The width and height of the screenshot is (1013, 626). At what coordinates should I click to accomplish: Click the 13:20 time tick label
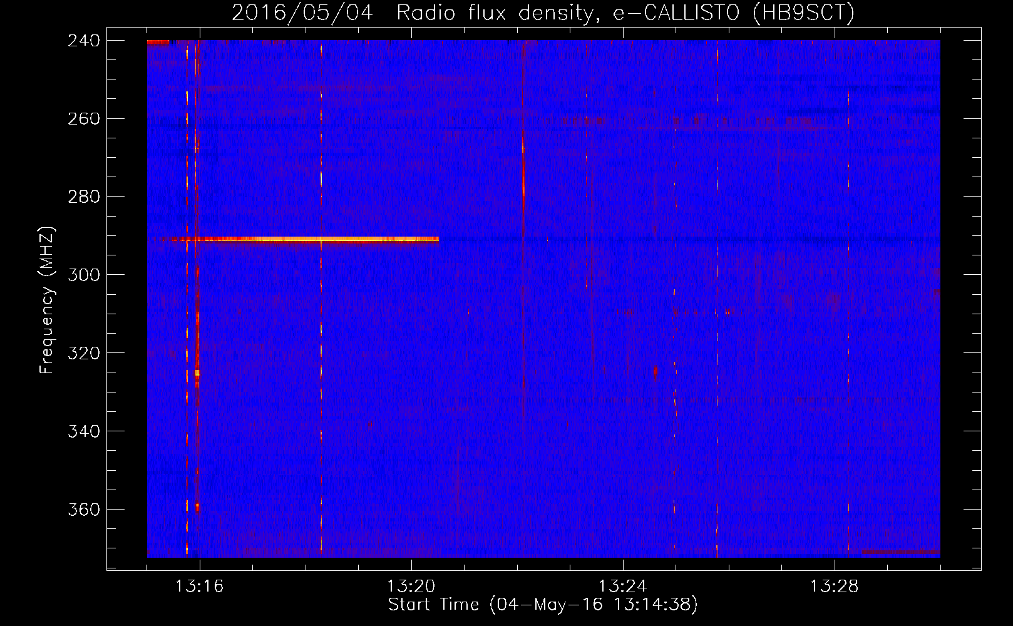pyautogui.click(x=411, y=587)
